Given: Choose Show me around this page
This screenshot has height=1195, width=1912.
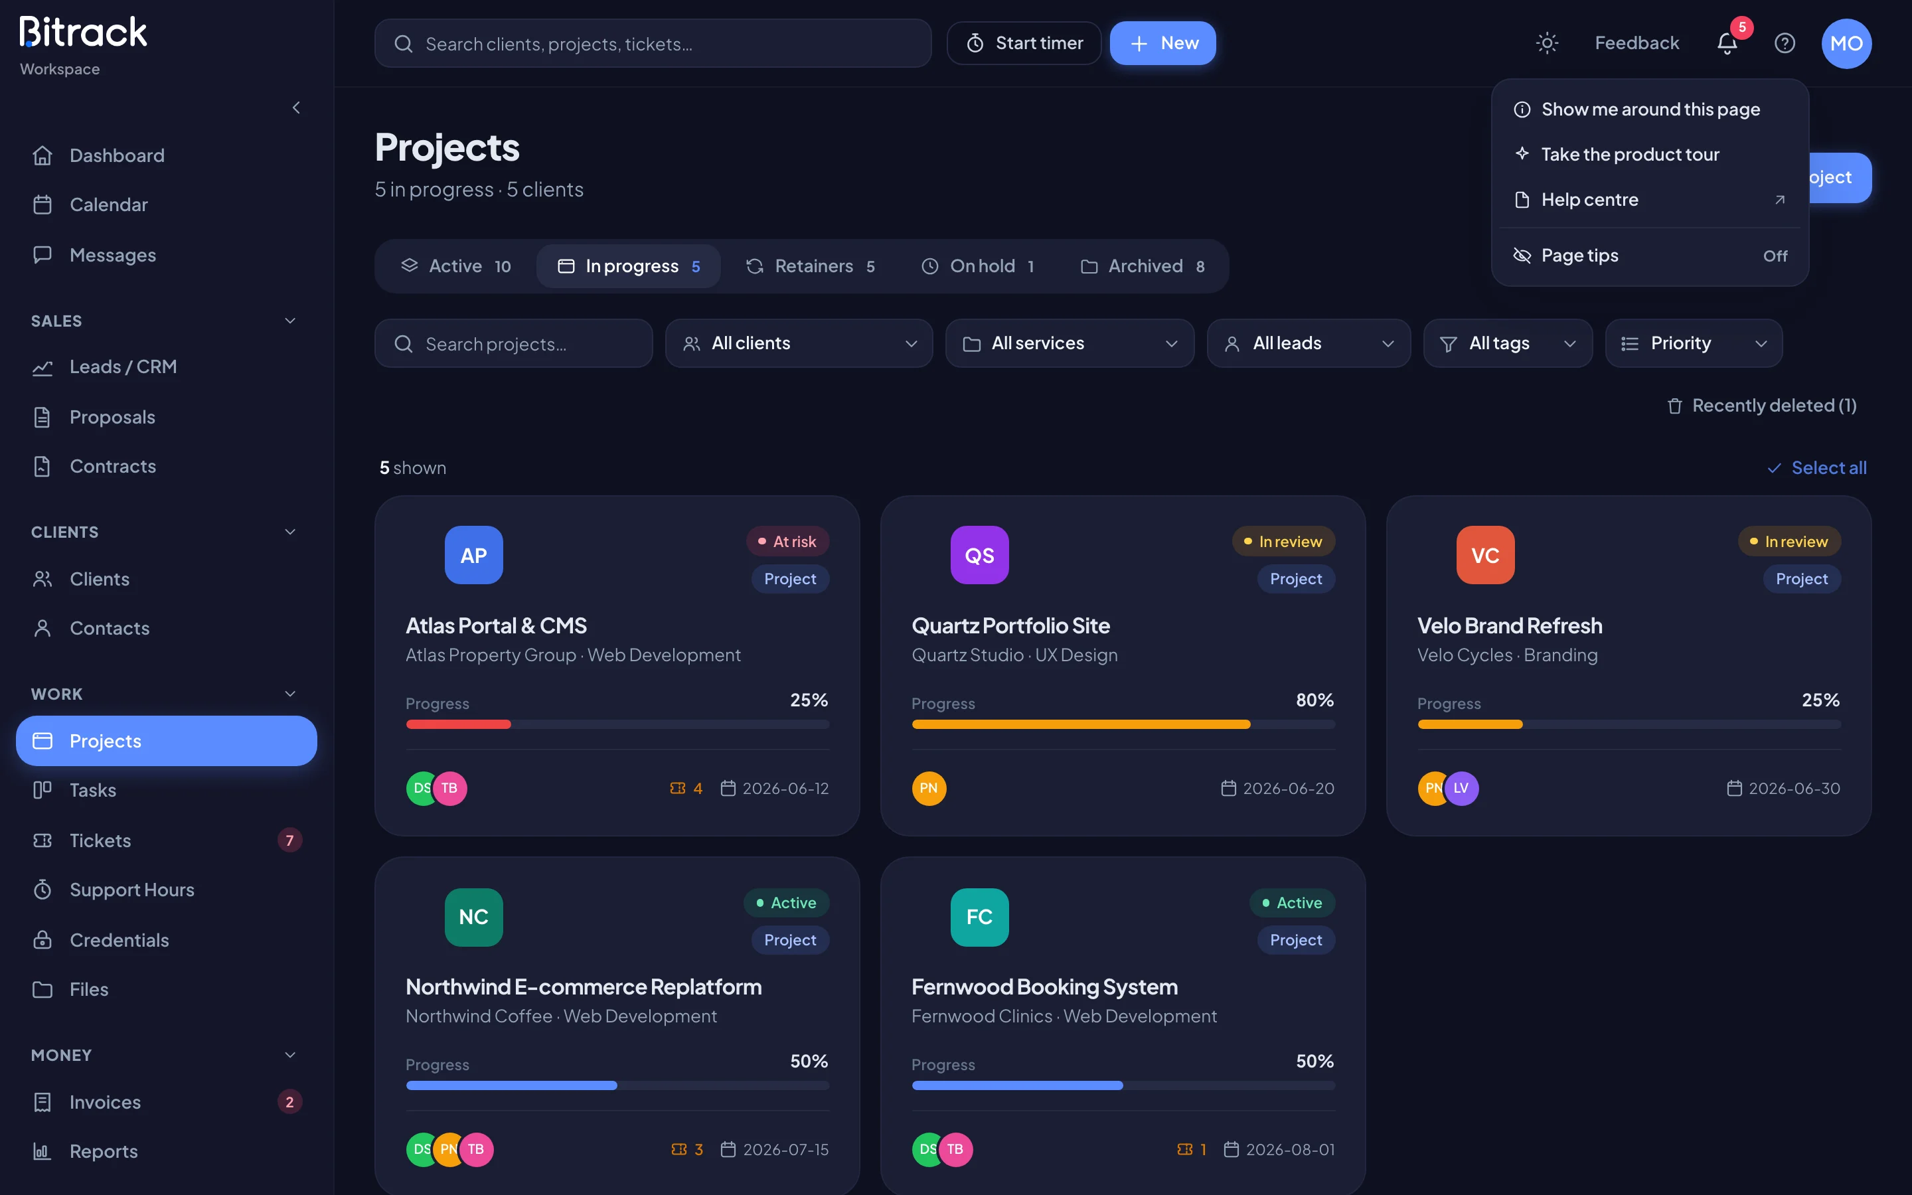Looking at the screenshot, I should (1650, 109).
